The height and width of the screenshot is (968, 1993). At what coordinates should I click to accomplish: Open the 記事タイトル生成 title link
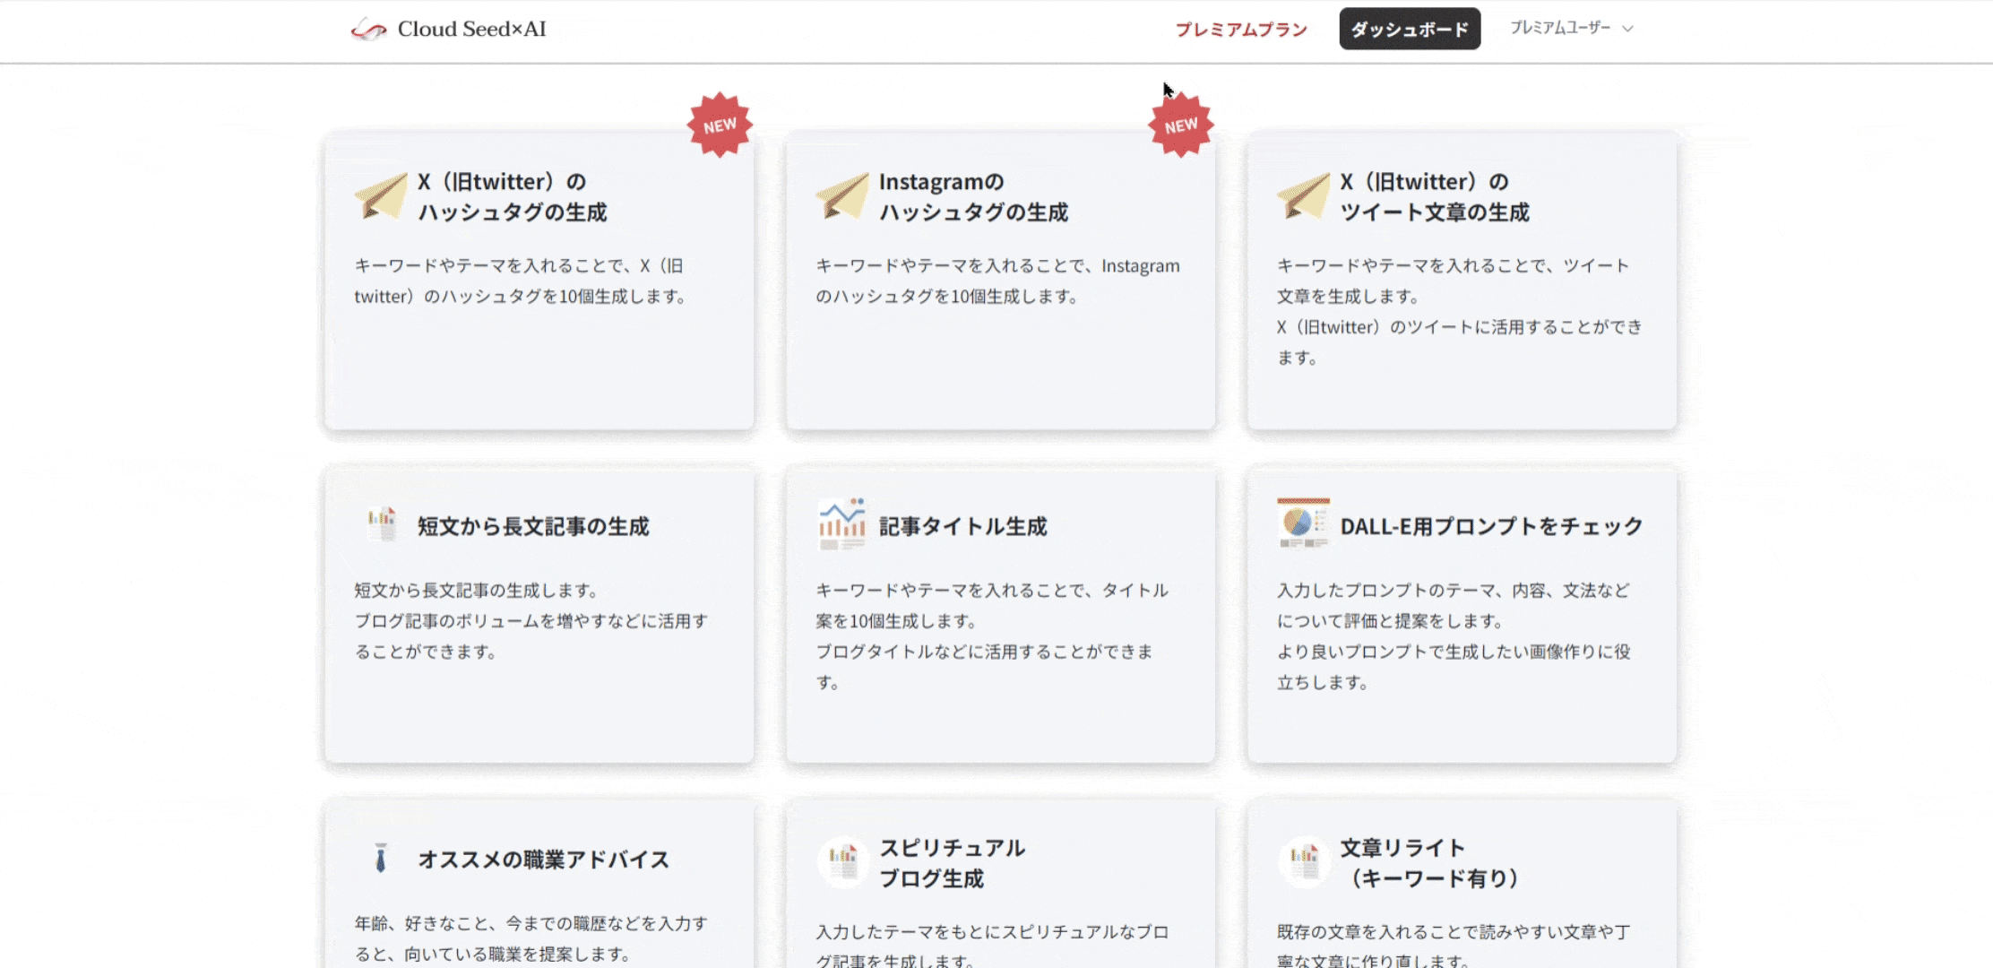[x=962, y=526]
